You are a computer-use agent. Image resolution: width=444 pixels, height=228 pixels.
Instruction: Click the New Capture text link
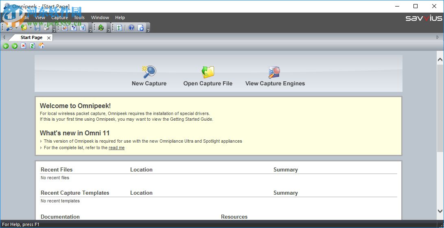(149, 83)
